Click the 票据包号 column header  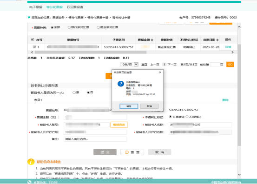pos(73,39)
